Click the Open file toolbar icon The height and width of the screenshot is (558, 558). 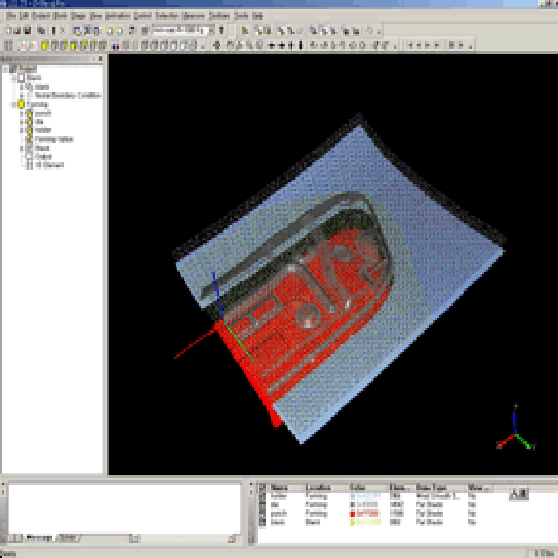18,30
